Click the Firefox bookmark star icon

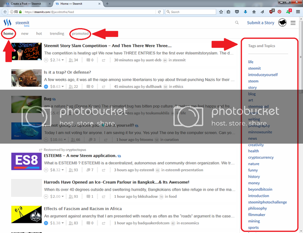(x=221, y=12)
